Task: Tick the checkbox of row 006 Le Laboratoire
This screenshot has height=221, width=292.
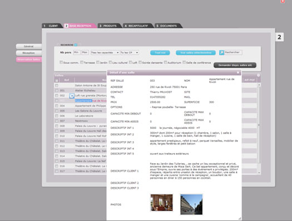Action: (57, 116)
